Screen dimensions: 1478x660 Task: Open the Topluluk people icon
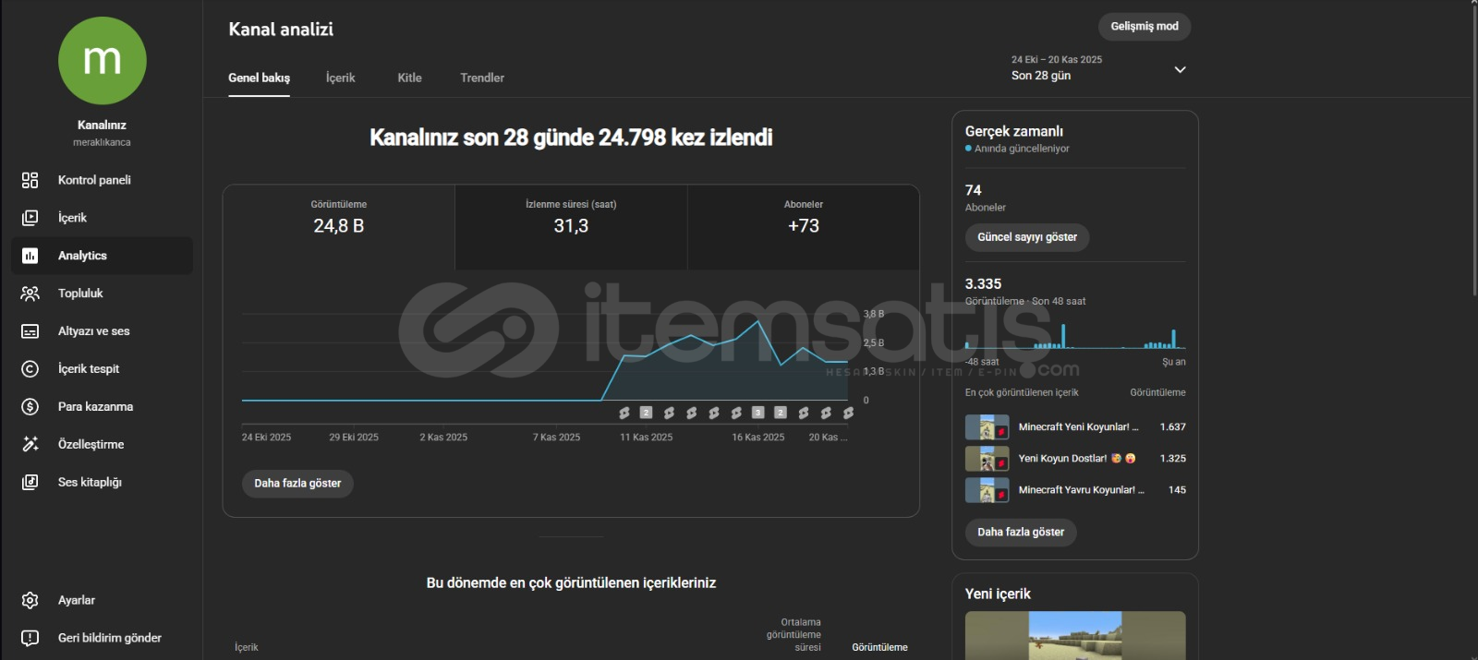(30, 294)
